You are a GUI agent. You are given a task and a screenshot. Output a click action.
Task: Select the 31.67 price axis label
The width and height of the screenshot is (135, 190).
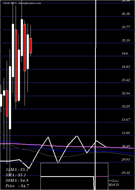[x=126, y=120]
